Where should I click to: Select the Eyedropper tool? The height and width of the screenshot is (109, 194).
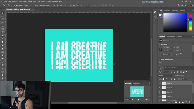(2, 32)
